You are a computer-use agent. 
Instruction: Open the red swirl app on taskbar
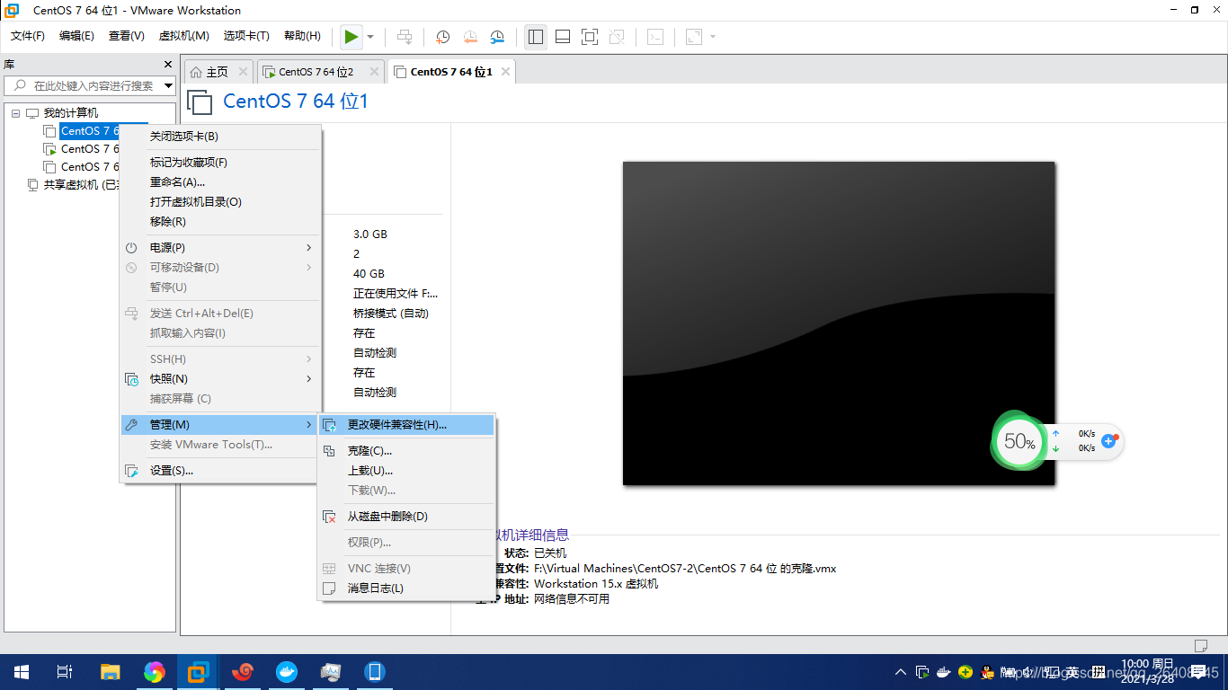[243, 672]
